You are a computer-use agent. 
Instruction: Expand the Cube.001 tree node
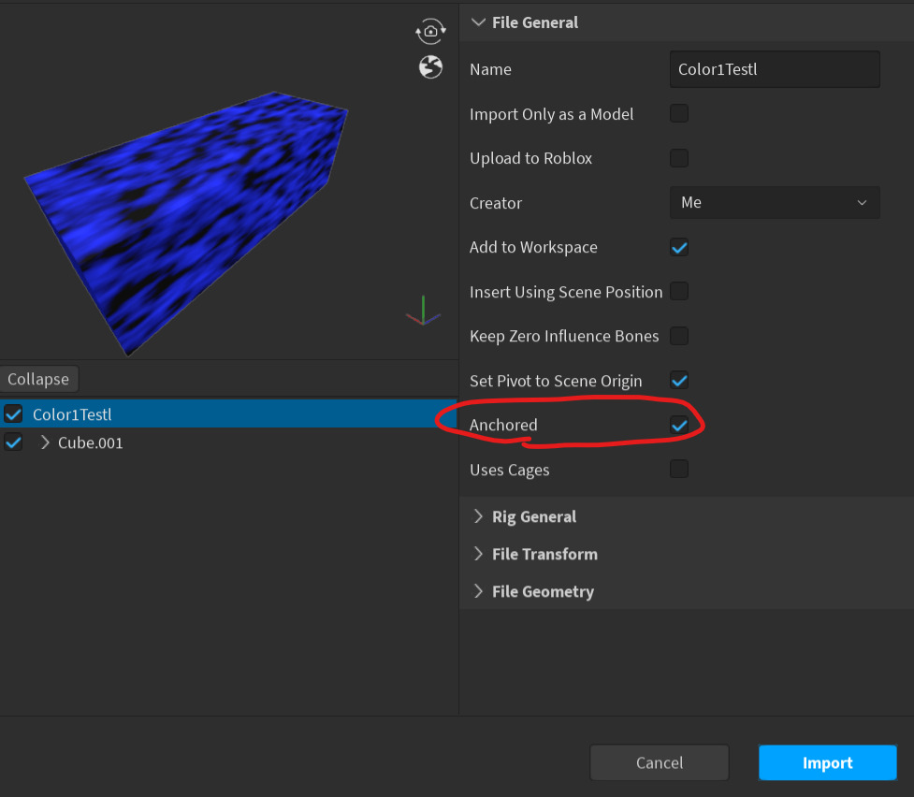click(43, 442)
